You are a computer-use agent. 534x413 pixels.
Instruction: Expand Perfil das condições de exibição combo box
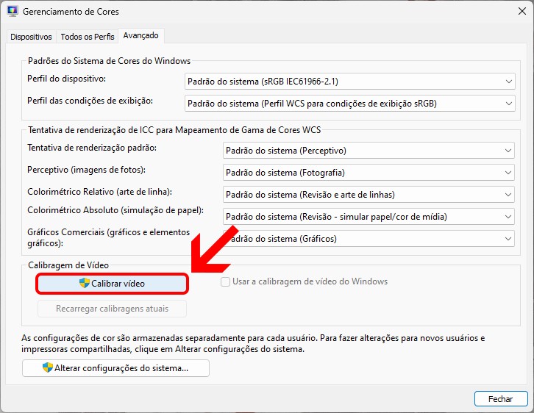coord(350,104)
